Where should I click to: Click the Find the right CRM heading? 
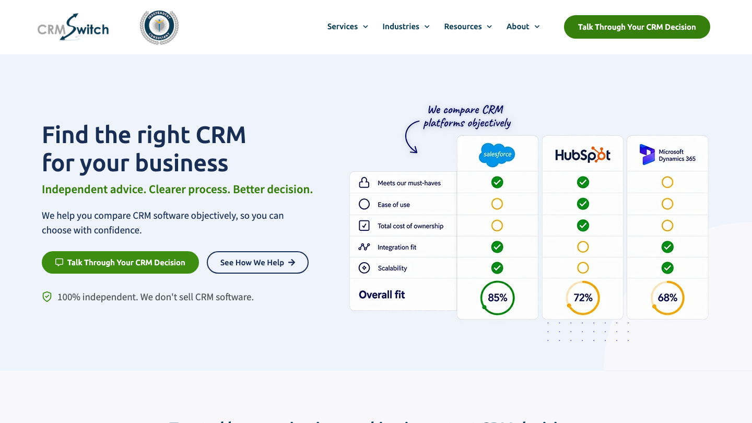144,149
